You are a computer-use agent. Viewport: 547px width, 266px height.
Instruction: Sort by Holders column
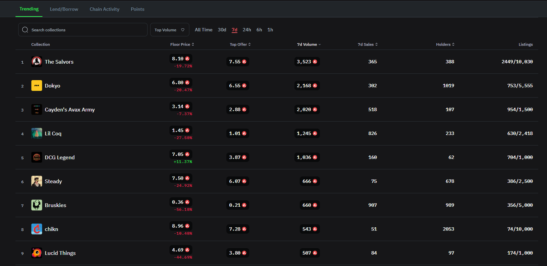[445, 44]
